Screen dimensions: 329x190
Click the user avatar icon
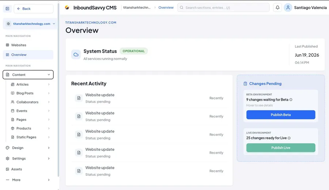coord(288,8)
